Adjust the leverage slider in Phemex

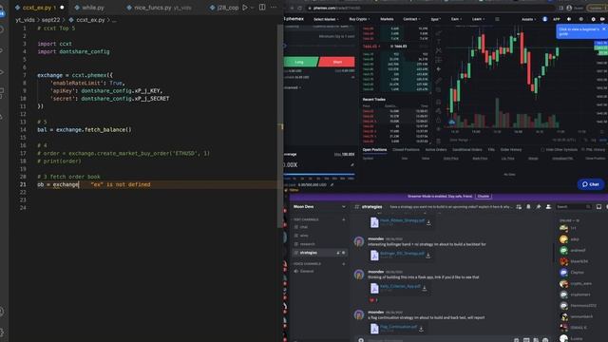319,175
